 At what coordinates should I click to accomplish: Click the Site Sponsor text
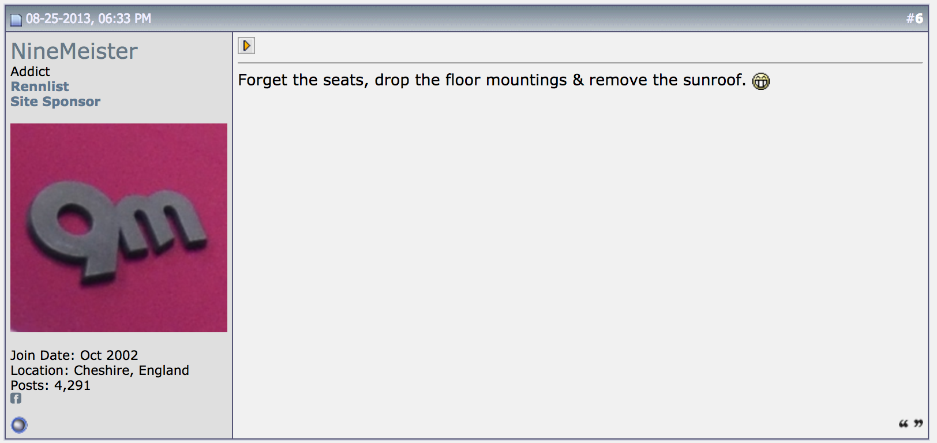55,102
